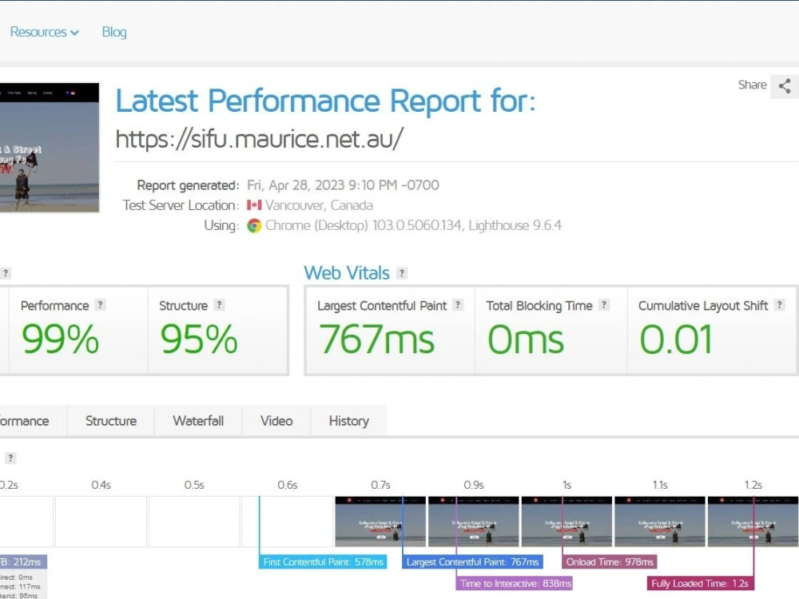Click the Canada flag icon
Image resolution: width=799 pixels, height=599 pixels.
(x=254, y=205)
